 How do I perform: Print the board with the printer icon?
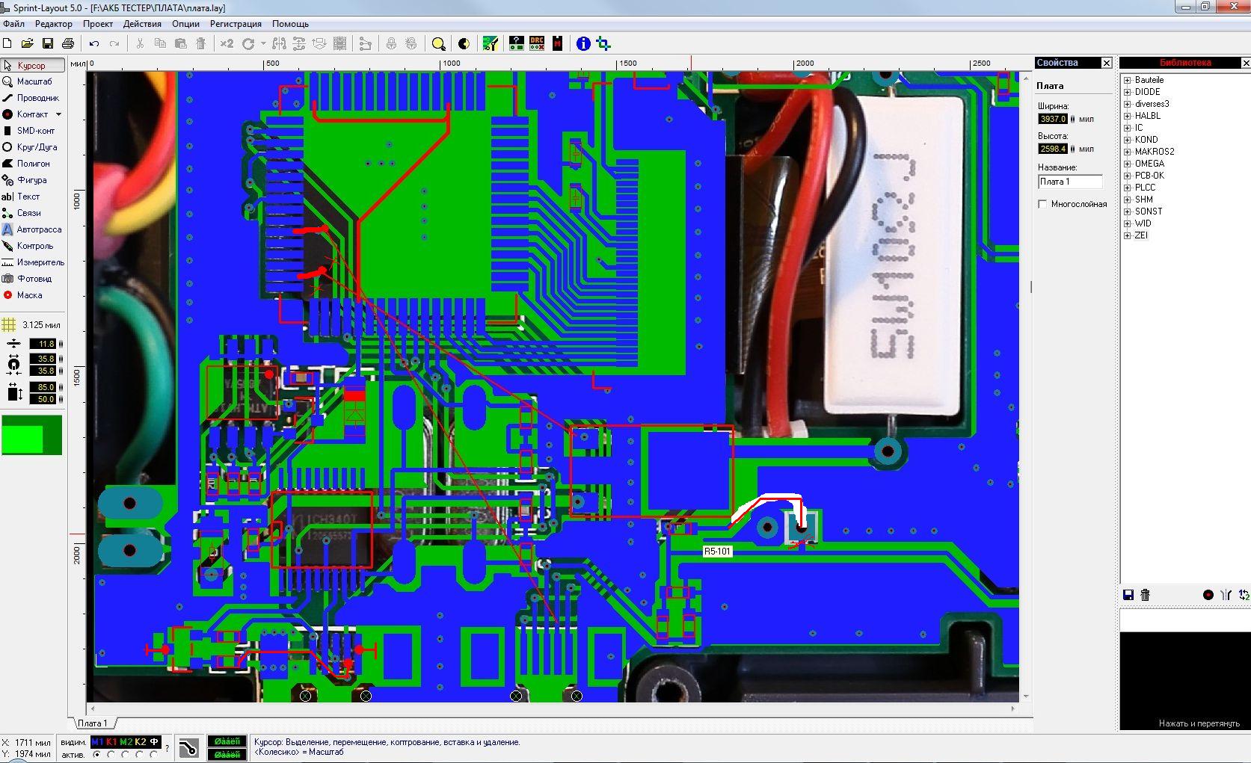tap(67, 44)
